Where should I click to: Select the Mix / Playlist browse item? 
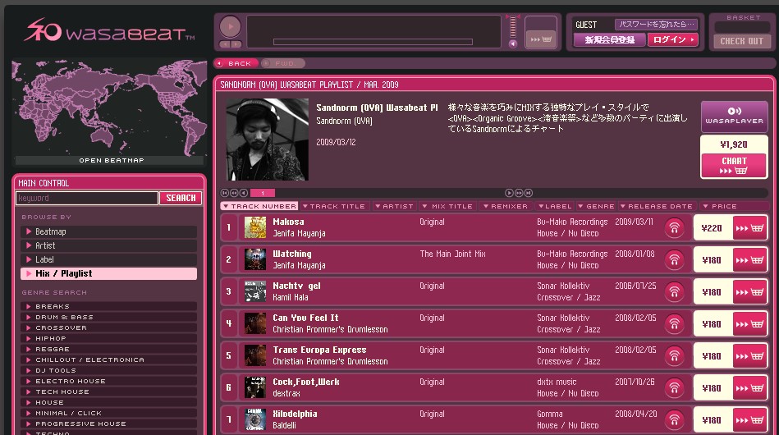tap(109, 273)
